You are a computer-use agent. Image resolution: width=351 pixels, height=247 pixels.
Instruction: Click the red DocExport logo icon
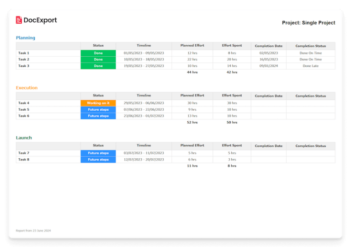coord(19,20)
